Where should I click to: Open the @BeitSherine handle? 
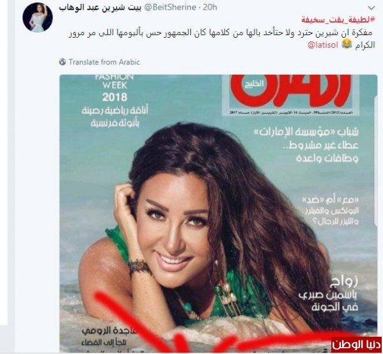click(170, 8)
